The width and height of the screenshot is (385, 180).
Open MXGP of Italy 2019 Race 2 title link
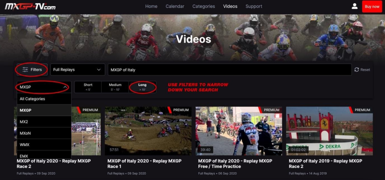(325, 164)
